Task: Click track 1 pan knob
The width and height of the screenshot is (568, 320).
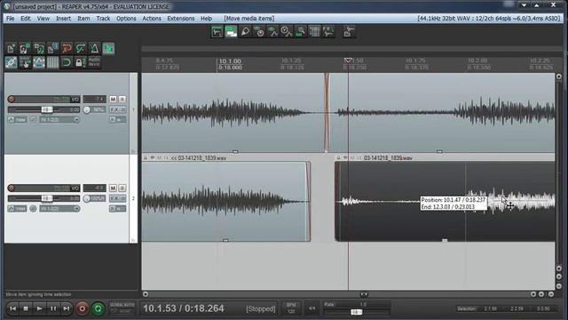Action: [x=87, y=109]
